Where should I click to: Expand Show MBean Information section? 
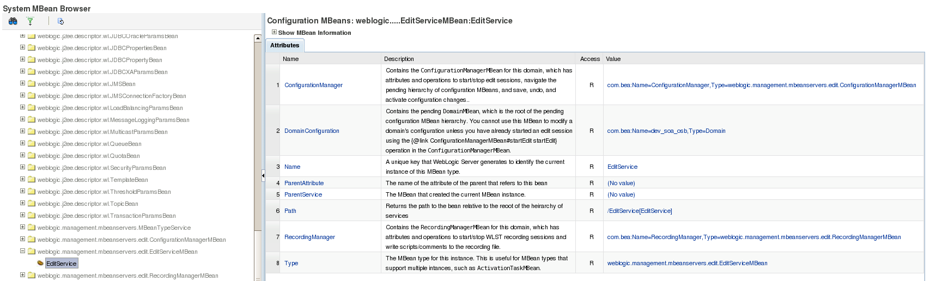tap(274, 32)
